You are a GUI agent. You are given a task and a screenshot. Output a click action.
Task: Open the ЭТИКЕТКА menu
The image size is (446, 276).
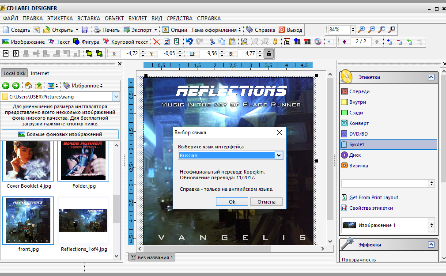(x=60, y=19)
